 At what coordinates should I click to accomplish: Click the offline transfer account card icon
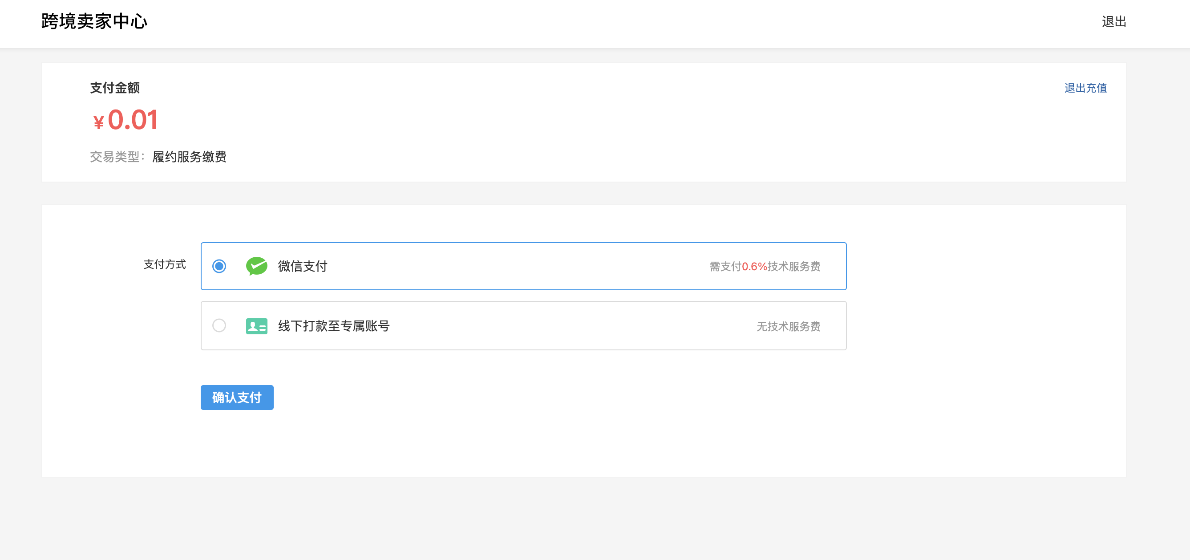(x=256, y=326)
